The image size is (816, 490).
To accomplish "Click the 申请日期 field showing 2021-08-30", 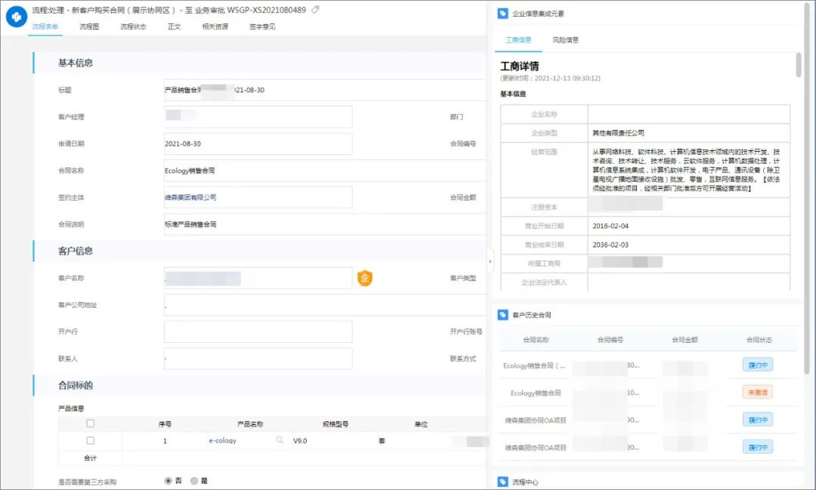I will point(258,143).
